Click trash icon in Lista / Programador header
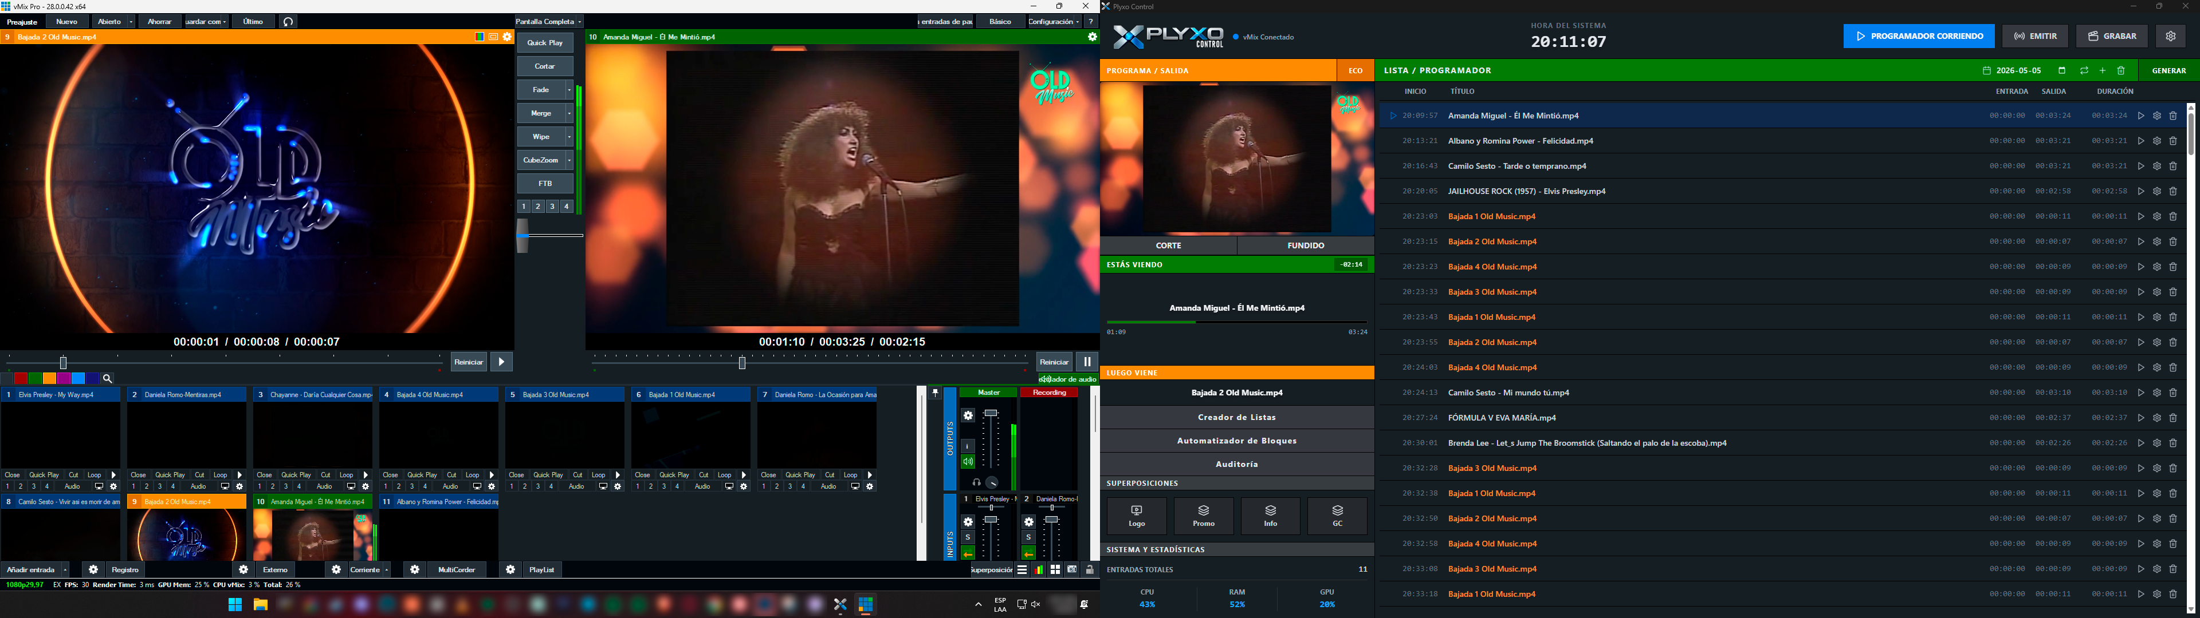Screen dimensions: 2200x618 coord(2120,71)
